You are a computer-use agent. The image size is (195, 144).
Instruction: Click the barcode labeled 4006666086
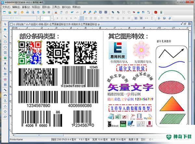click(x=80, y=99)
